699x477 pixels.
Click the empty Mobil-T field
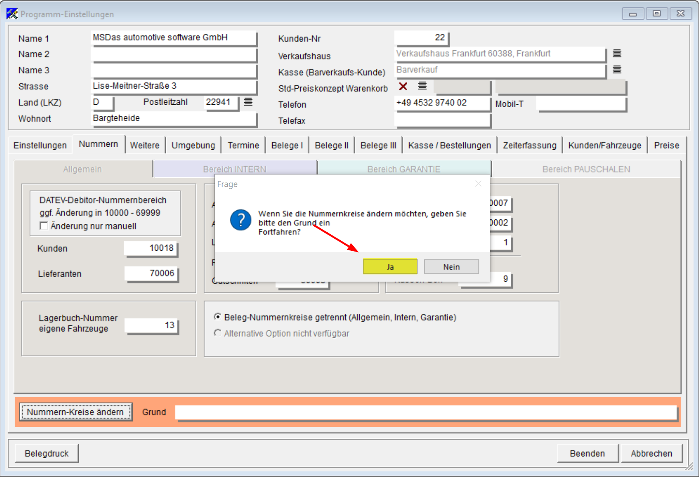pyautogui.click(x=581, y=104)
